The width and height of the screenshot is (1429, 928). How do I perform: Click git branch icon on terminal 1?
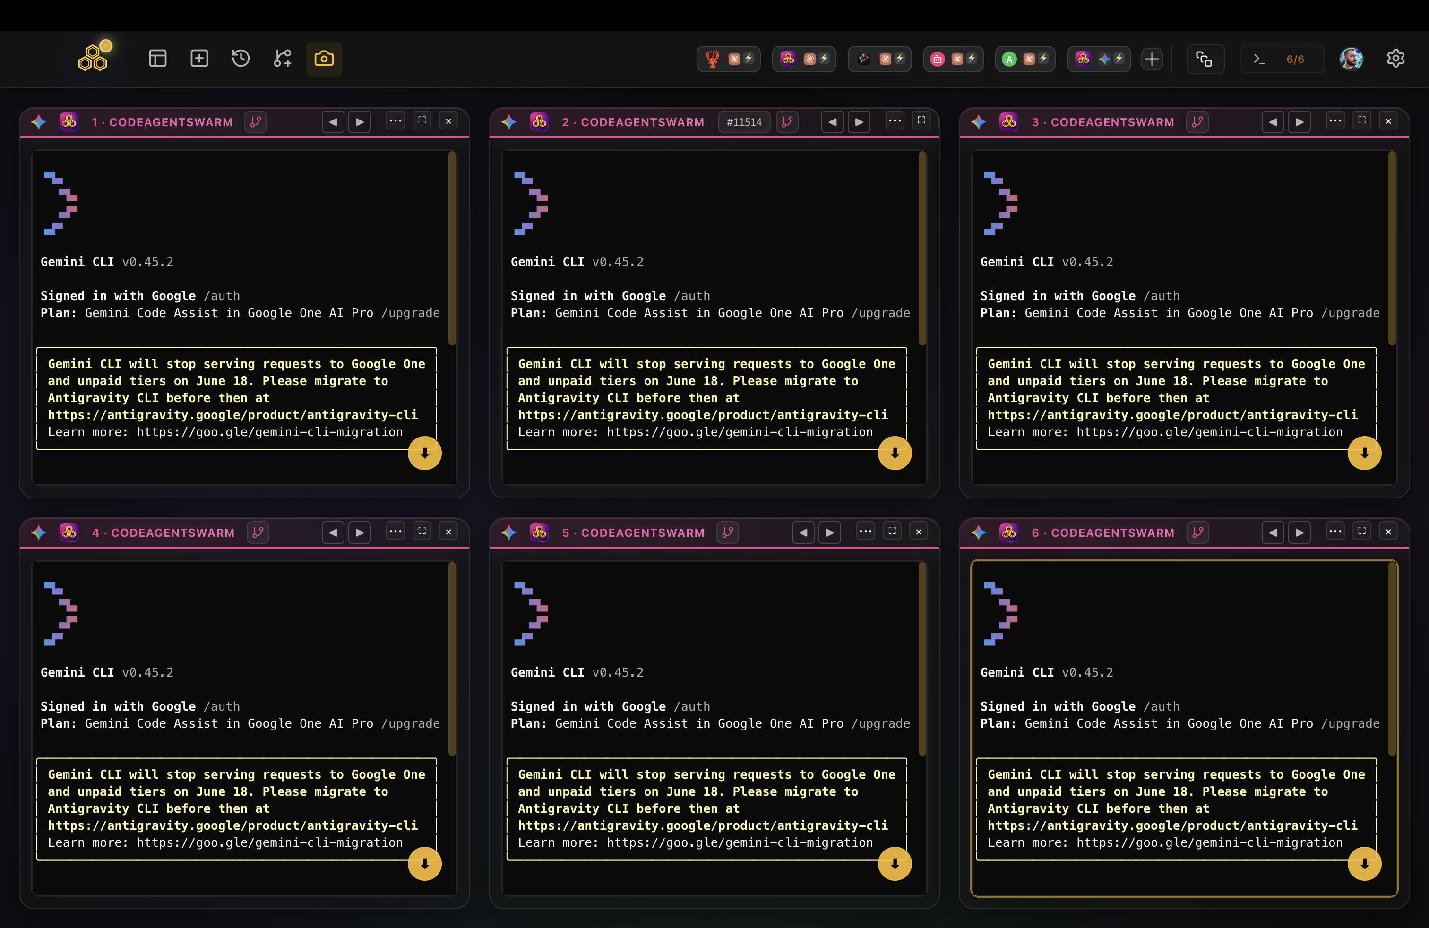point(256,122)
